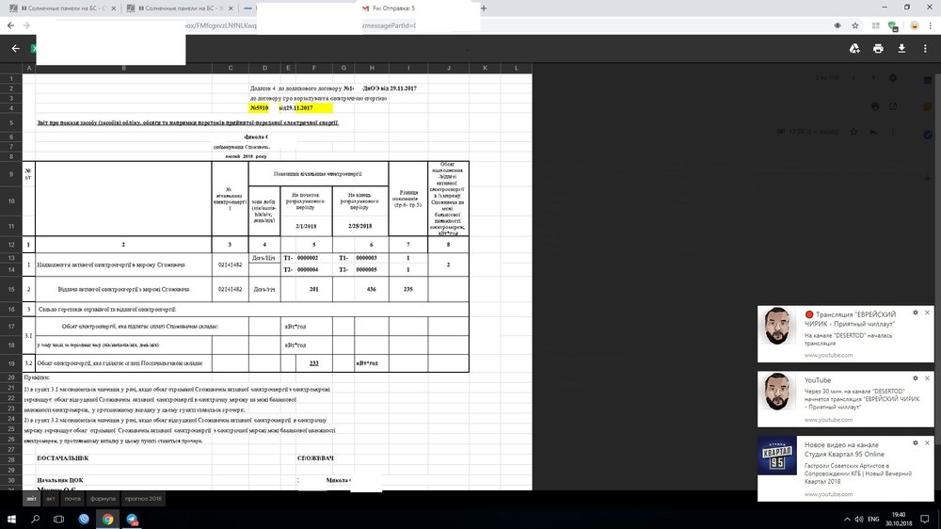Open the Windows Start menu

[x=13, y=519]
